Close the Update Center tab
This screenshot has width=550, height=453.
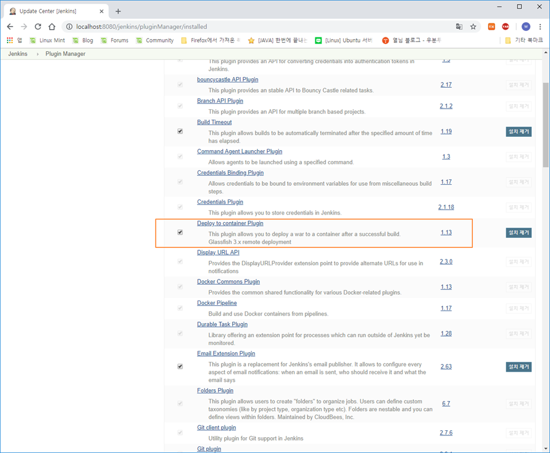[x=101, y=11]
